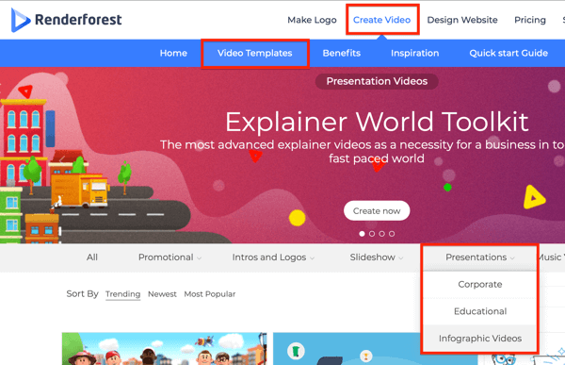565x365 pixels.
Task: Expand the Slideshow category dropdown
Action: coord(377,257)
